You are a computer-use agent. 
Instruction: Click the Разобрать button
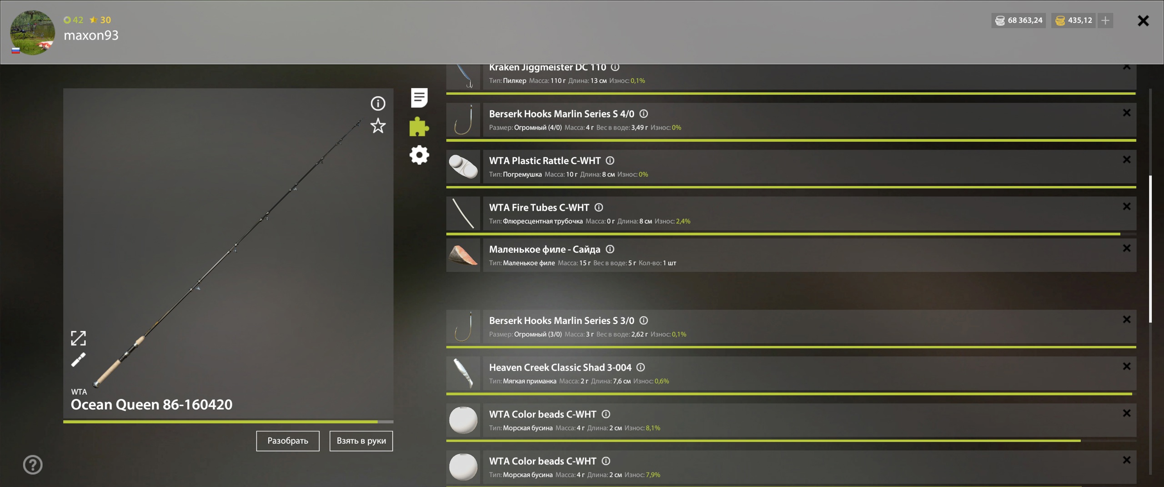pyautogui.click(x=288, y=441)
